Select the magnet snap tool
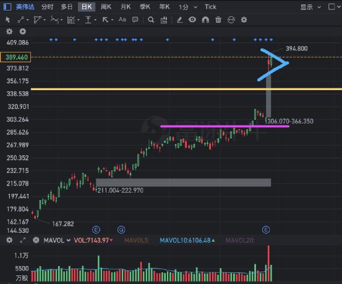 click(205, 20)
